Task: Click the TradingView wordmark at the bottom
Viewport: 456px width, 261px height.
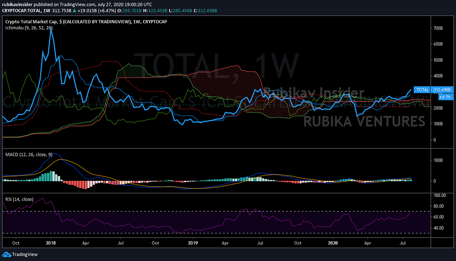Action: coord(25,255)
